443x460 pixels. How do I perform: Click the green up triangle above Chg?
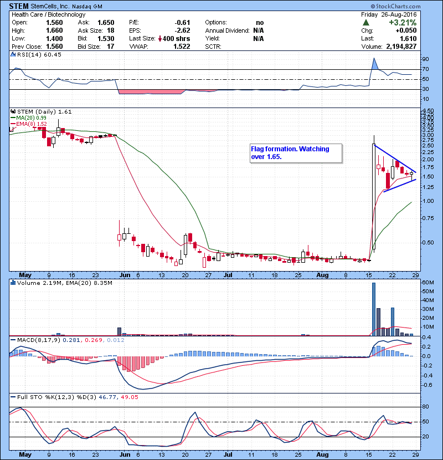click(x=365, y=22)
